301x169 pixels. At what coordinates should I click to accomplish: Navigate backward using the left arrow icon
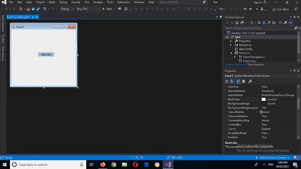(246, 9)
